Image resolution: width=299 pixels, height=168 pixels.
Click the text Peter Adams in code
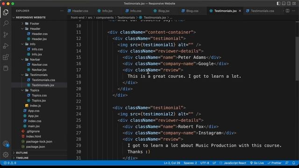pyautogui.click(x=192, y=57)
